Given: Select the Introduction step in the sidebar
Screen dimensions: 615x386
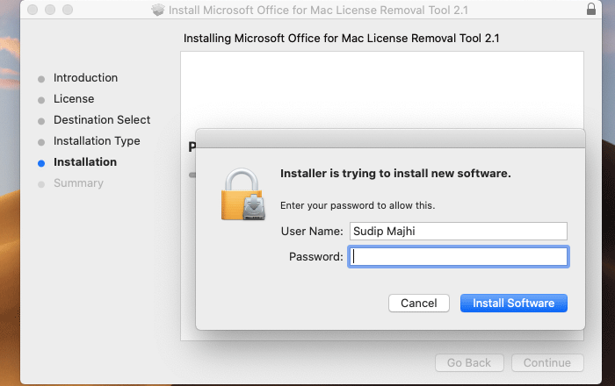Looking at the screenshot, I should click(85, 78).
